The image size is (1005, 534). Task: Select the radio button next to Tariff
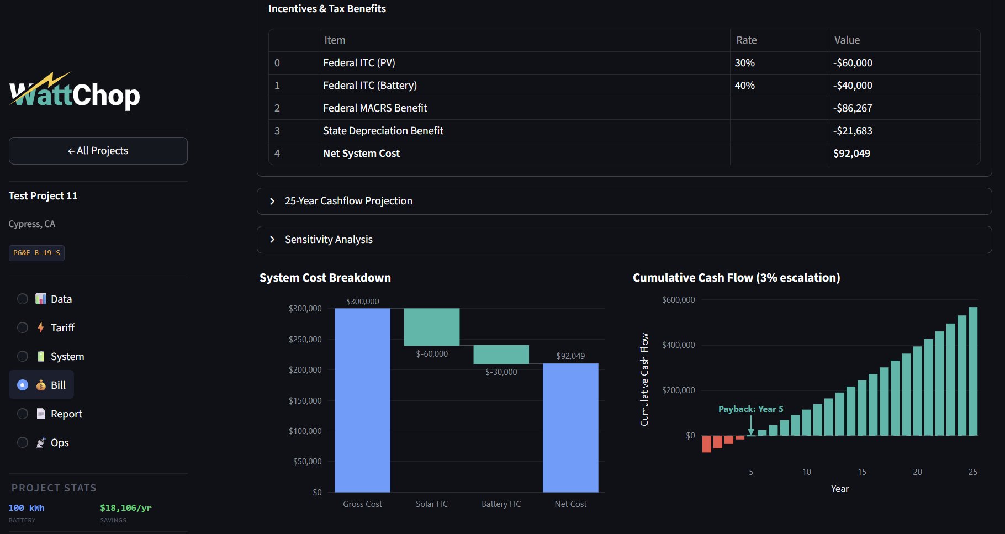click(23, 327)
